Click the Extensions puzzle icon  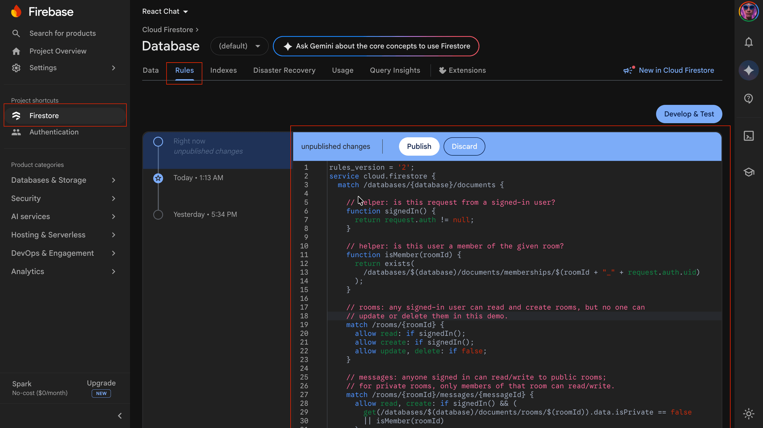click(443, 71)
